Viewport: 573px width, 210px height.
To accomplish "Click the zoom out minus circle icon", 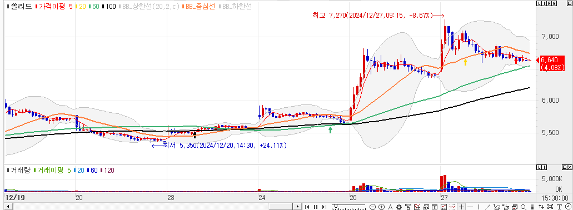I will pyautogui.click(x=372, y=207).
